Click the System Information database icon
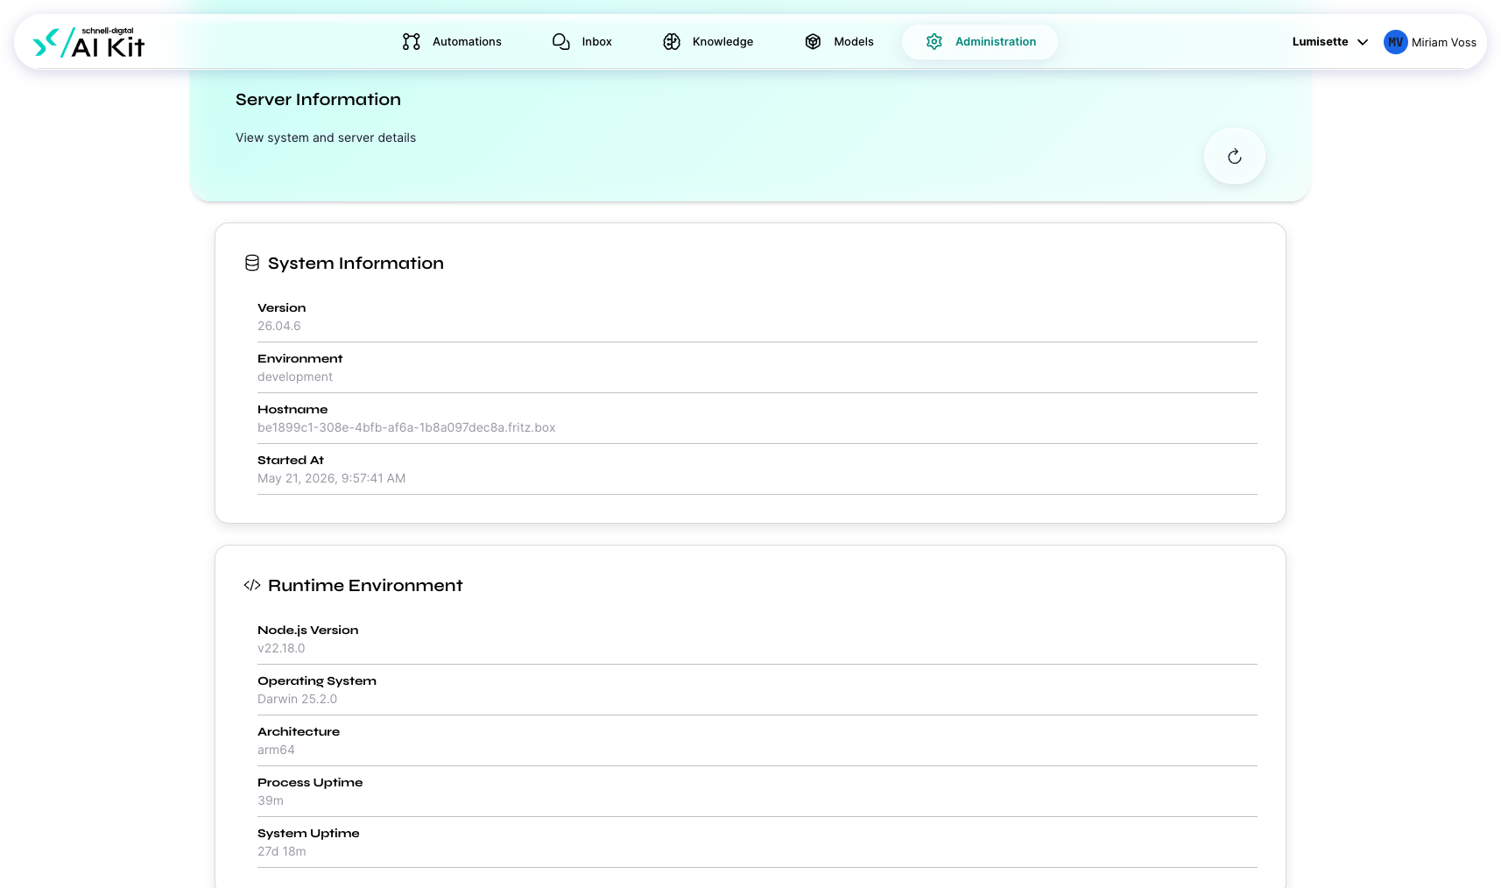1501x888 pixels. coord(252,263)
